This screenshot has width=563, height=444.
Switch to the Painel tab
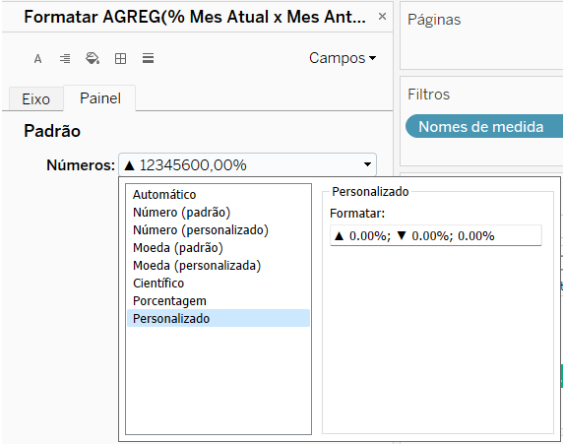(100, 98)
